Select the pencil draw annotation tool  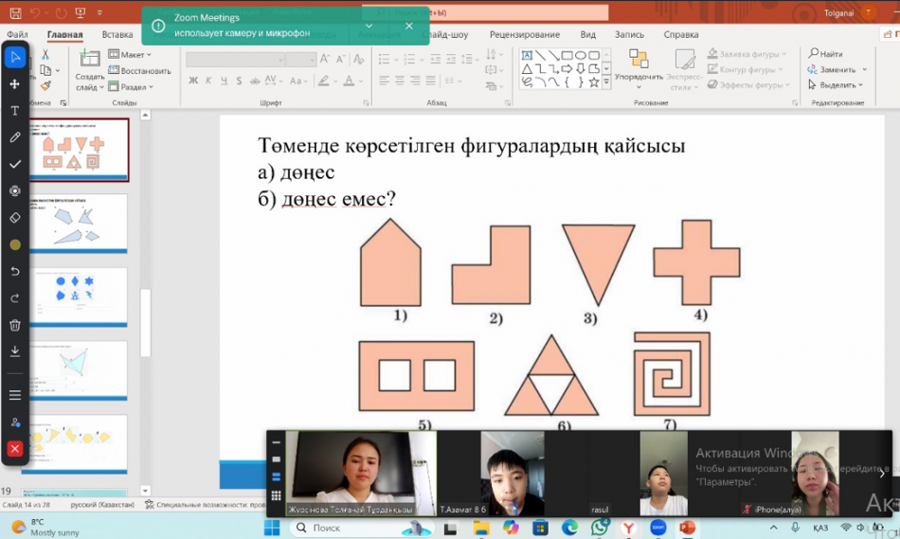pyautogui.click(x=15, y=137)
